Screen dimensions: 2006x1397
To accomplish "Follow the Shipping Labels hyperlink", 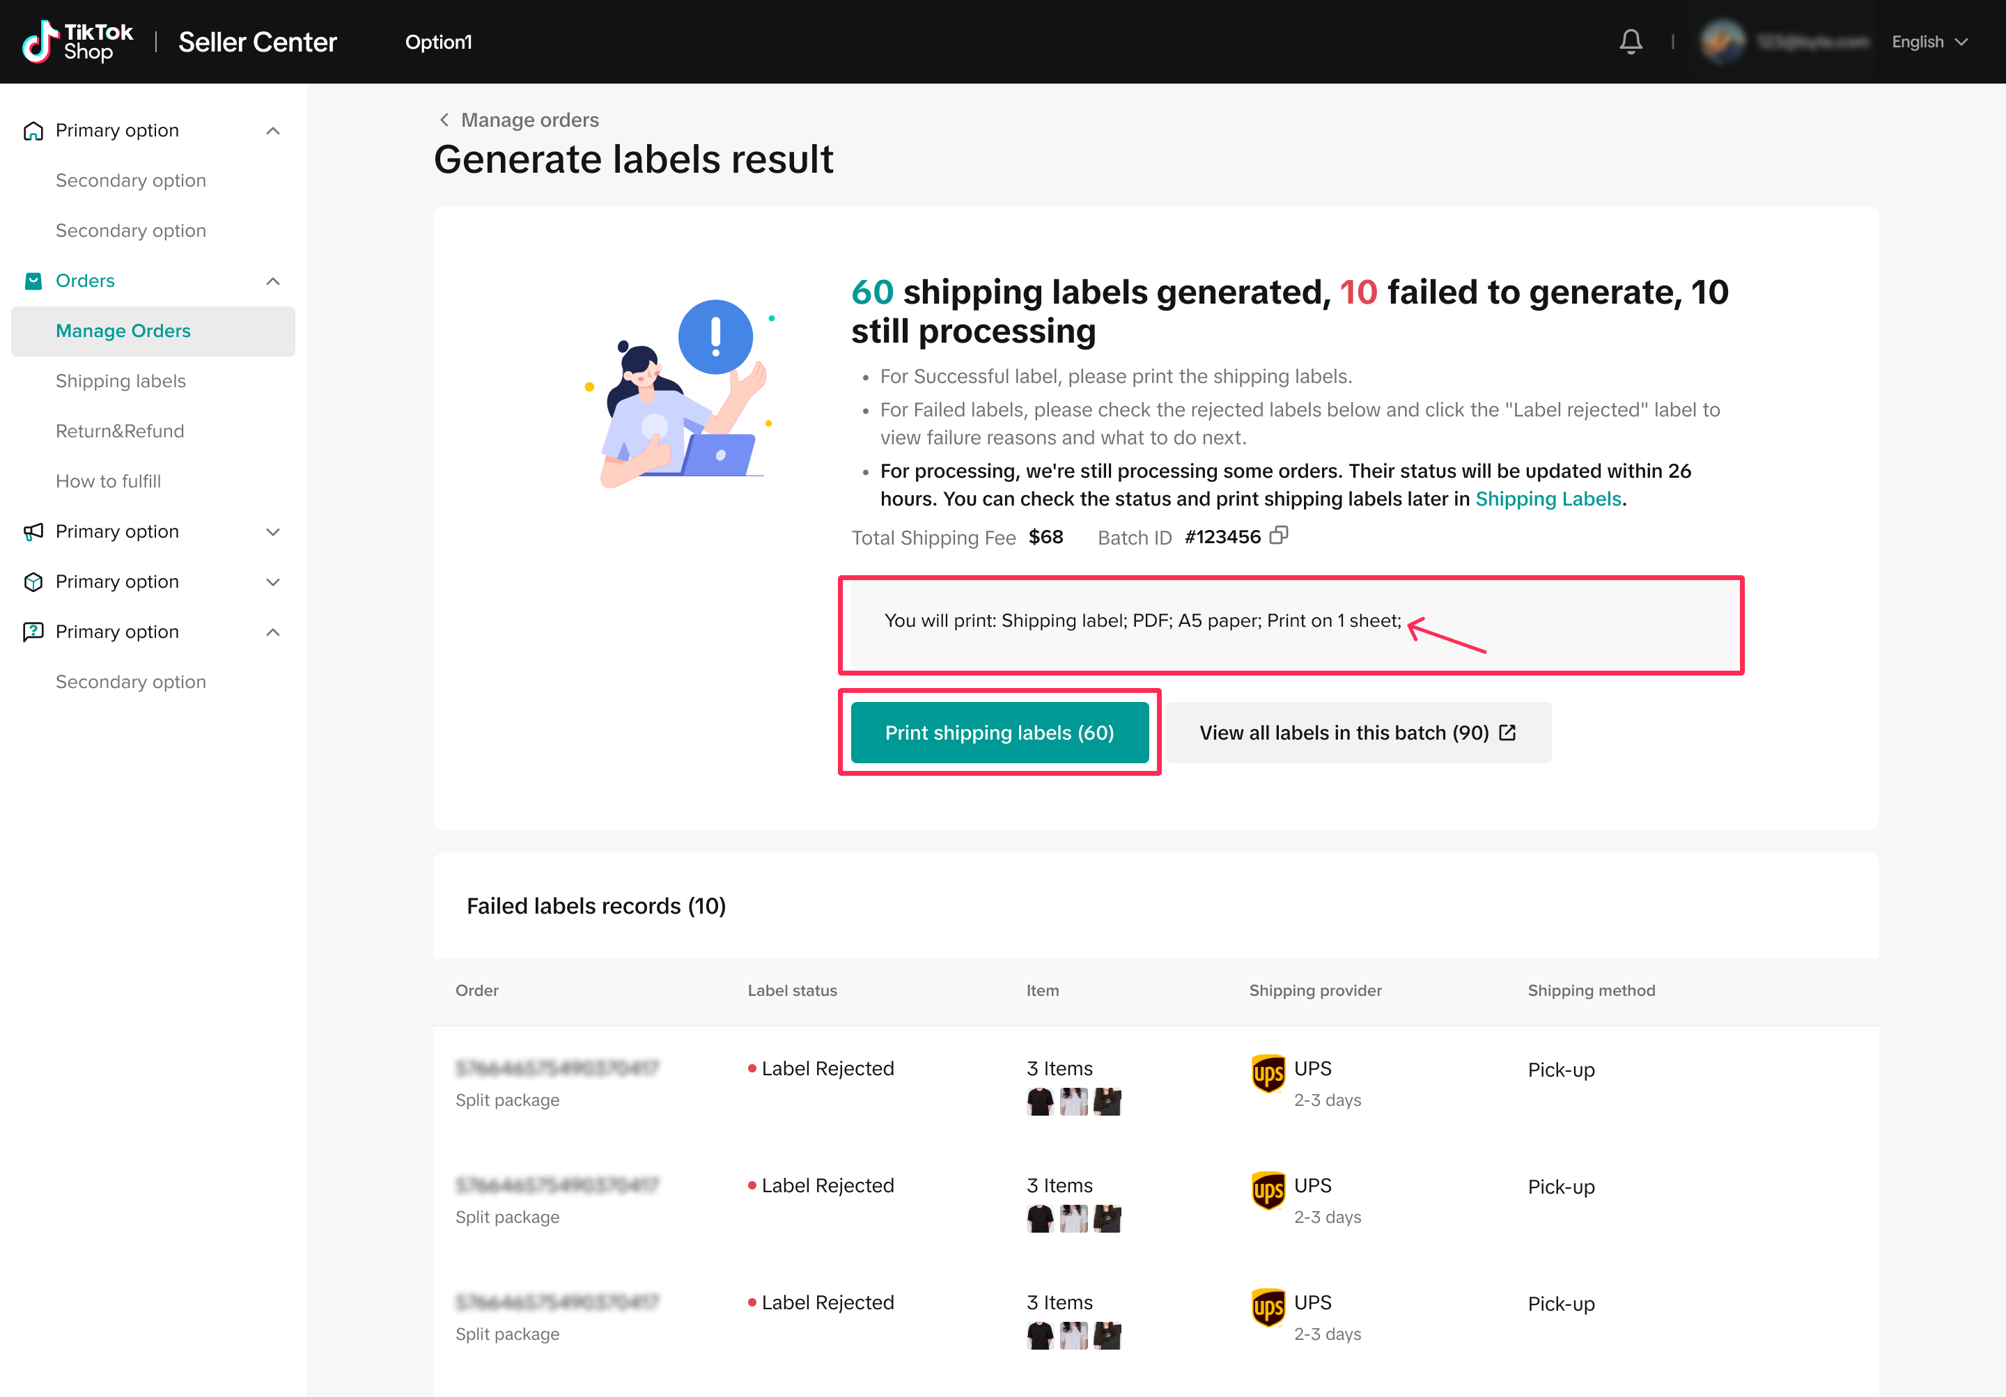I will click(x=1547, y=499).
